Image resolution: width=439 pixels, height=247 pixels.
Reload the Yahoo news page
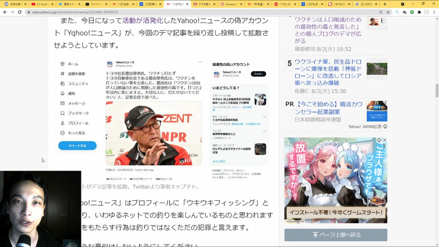point(20,12)
